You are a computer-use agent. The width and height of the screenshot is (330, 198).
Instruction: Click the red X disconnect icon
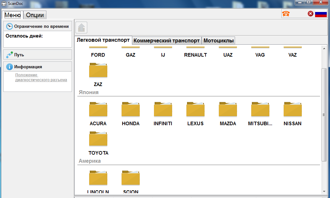click(311, 14)
